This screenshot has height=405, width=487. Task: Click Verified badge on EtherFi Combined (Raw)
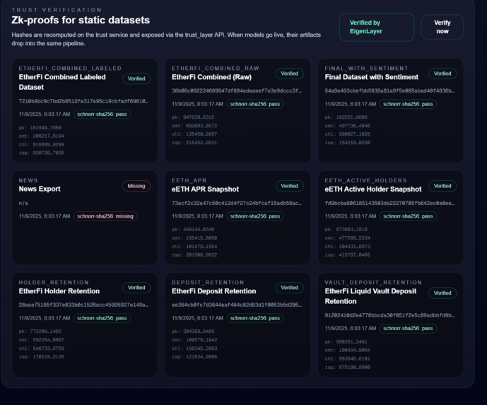290,74
